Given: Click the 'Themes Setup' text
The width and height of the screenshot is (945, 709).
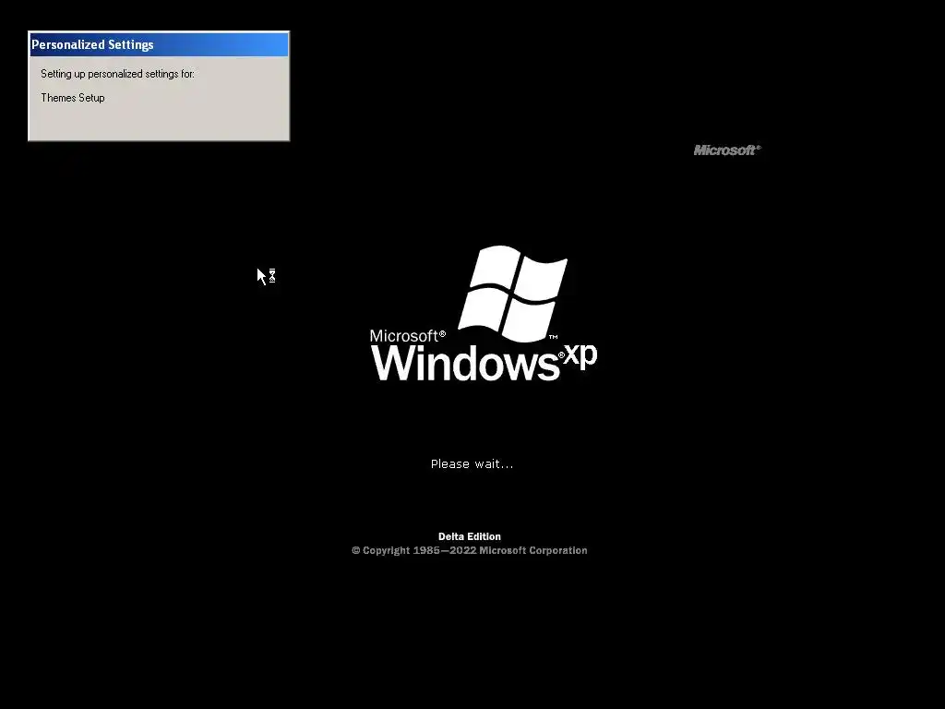Looking at the screenshot, I should click(x=73, y=98).
